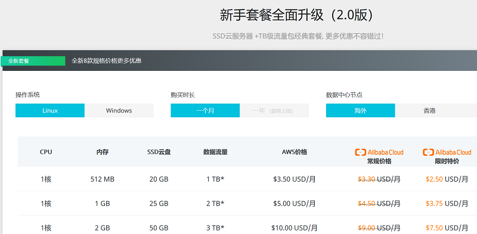Click the $5.00 USD/月 AWS price

pos(295,204)
